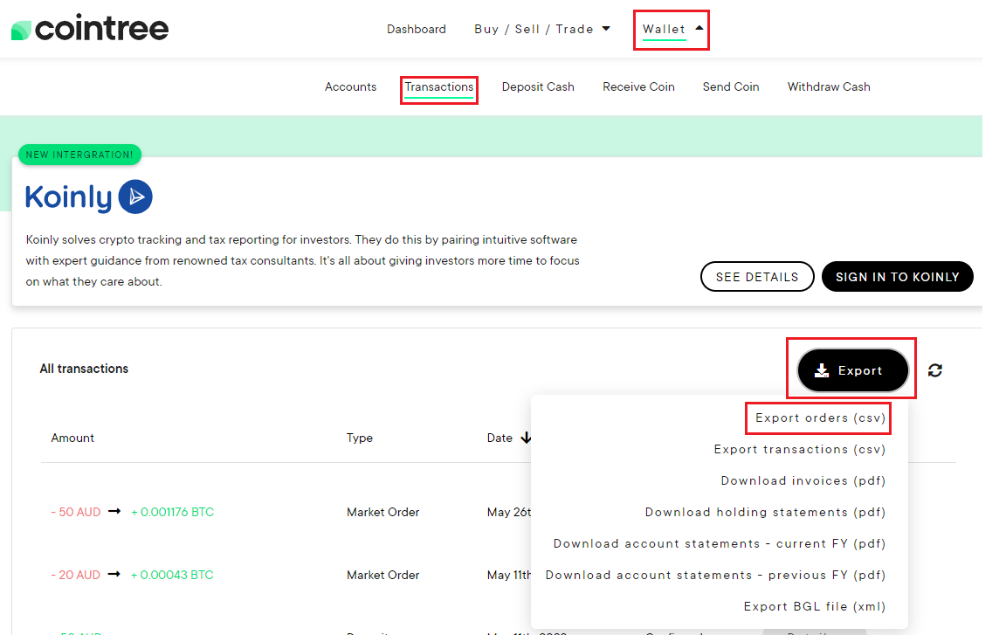Download account statements for current FY
This screenshot has height=635, width=1006.
tap(720, 543)
